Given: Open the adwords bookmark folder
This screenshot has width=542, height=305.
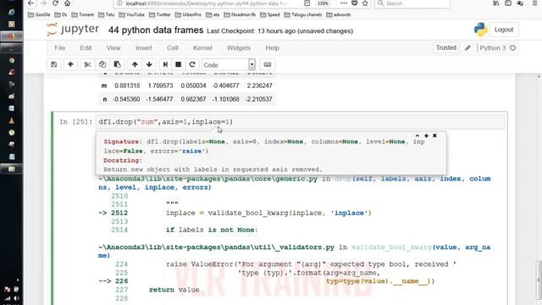Looking at the screenshot, I should 339,15.
